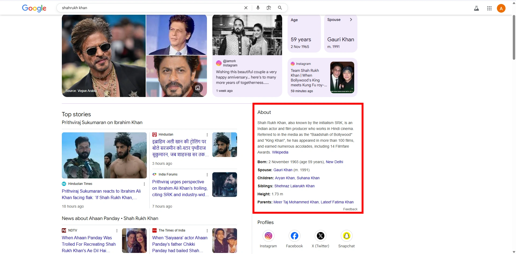
Task: Open X (Twitter) profile icon
Action: [320, 236]
